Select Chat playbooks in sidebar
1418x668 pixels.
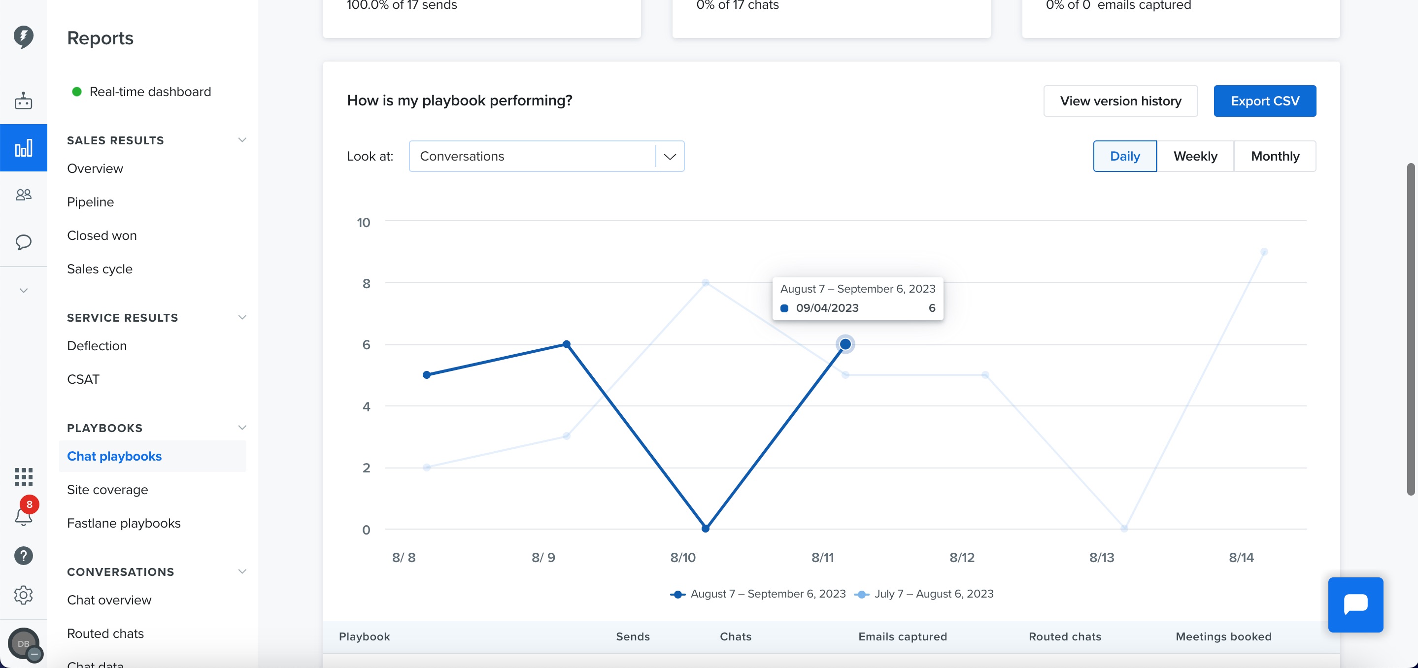click(152, 456)
